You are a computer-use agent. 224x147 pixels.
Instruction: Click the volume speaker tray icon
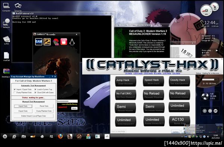click(208, 137)
